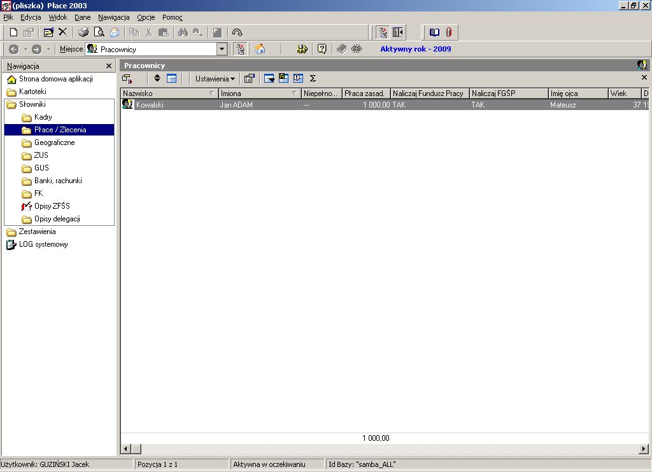652x472 pixels.
Task: Click the yellow gears configuration icon
Action: coord(302,49)
